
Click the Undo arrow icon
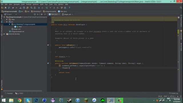(13, 8)
